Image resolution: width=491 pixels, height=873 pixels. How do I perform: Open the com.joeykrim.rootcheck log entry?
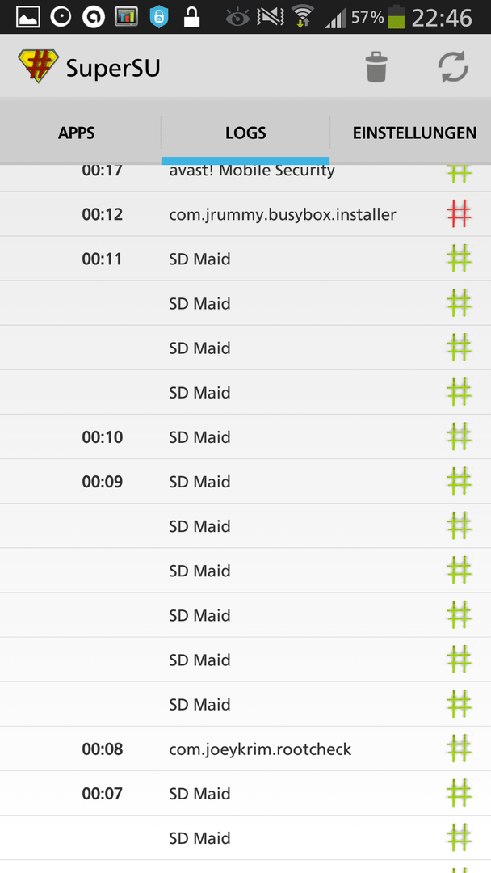coord(245,749)
